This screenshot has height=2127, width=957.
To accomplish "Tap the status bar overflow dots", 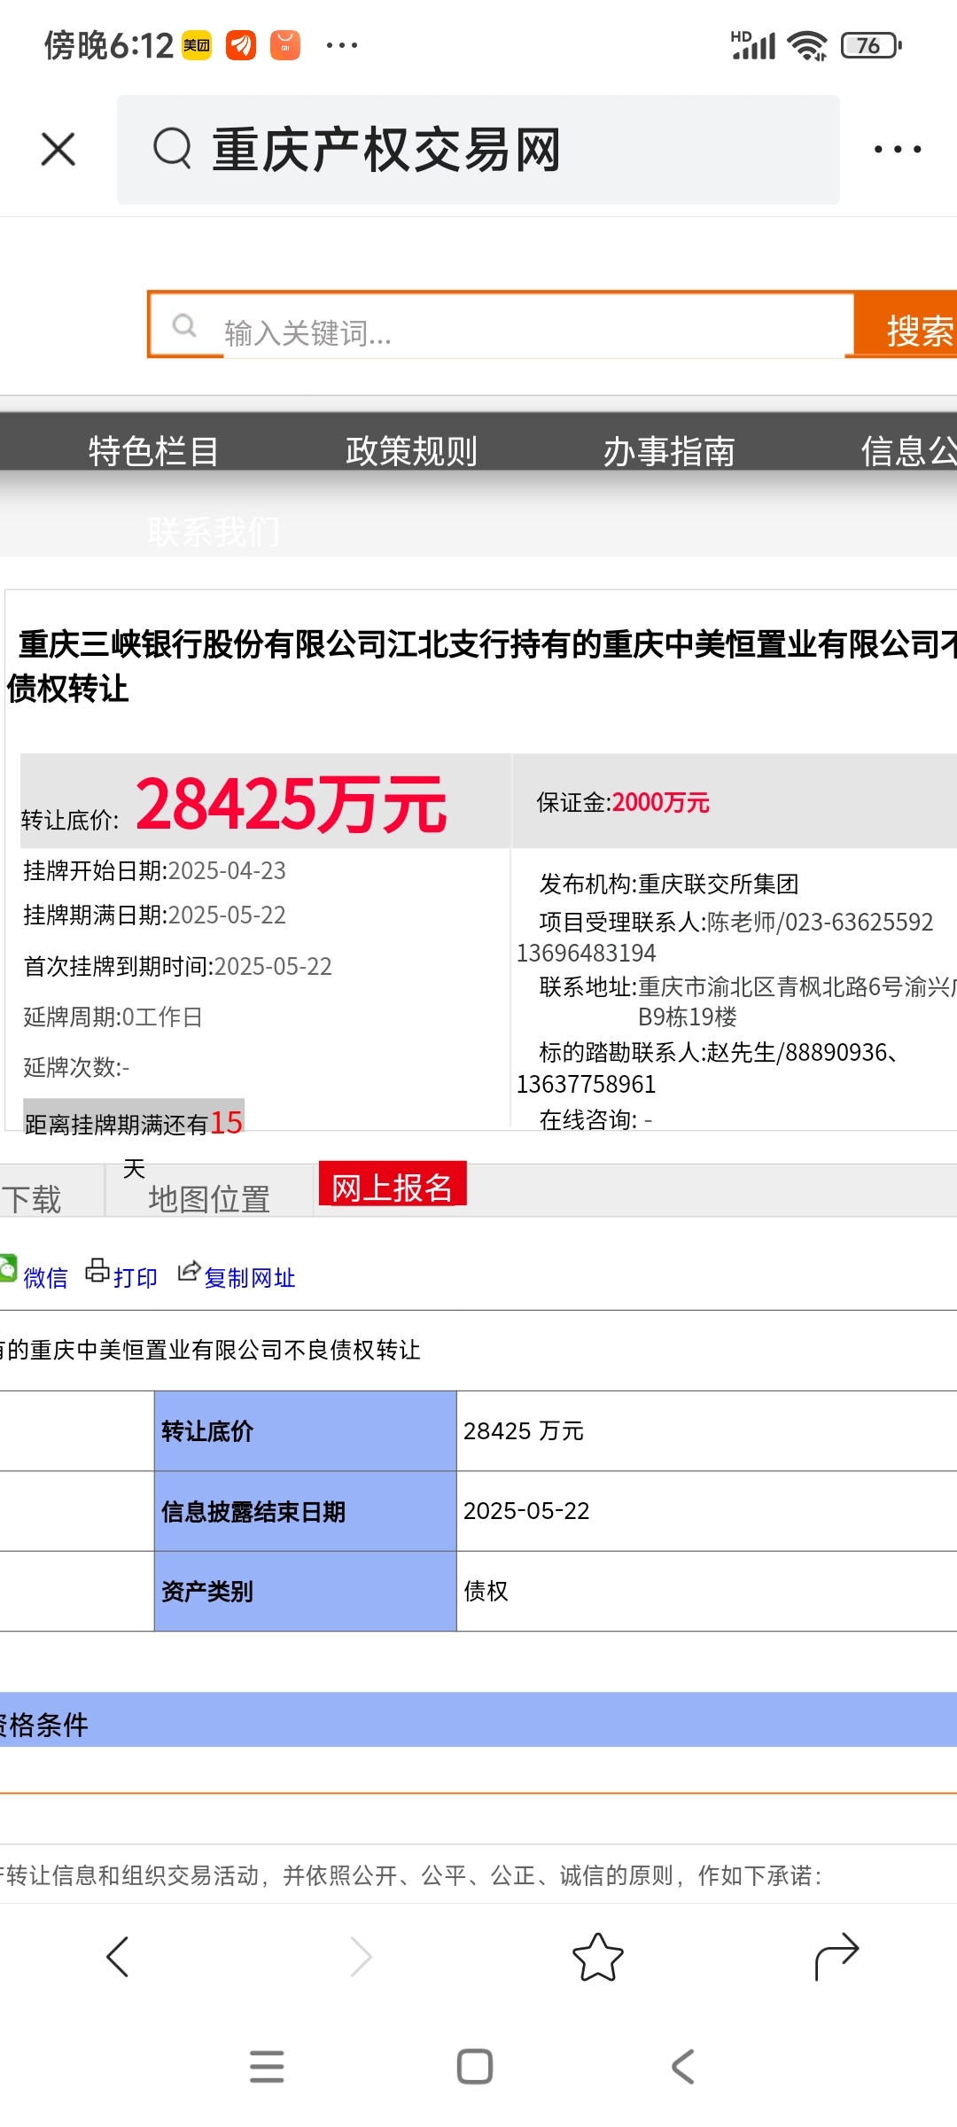I will point(342,45).
